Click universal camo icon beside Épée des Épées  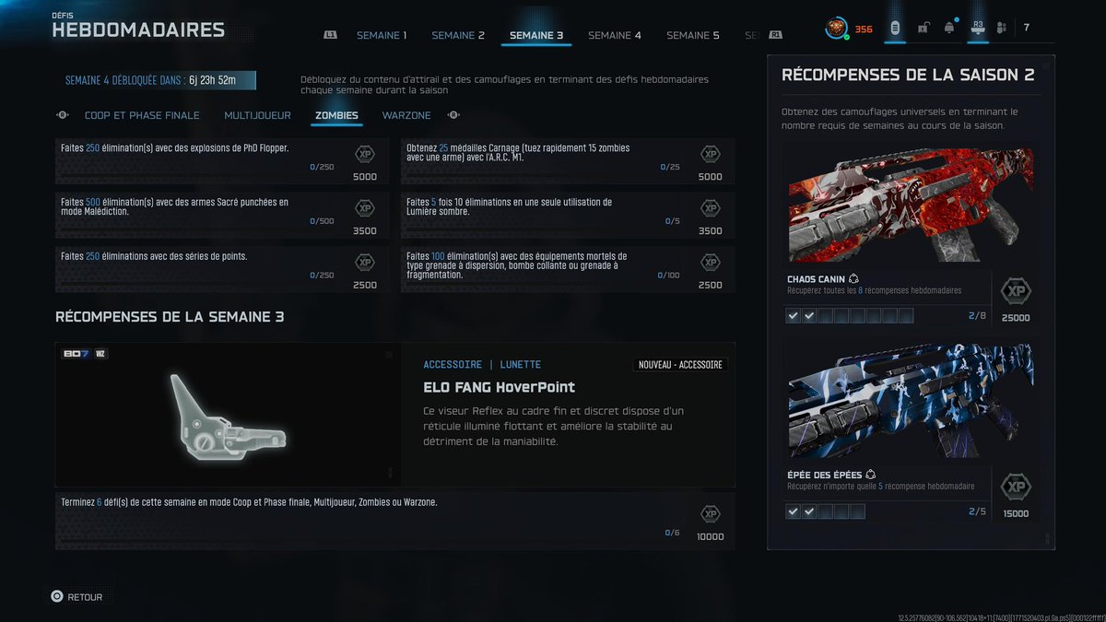tap(871, 475)
